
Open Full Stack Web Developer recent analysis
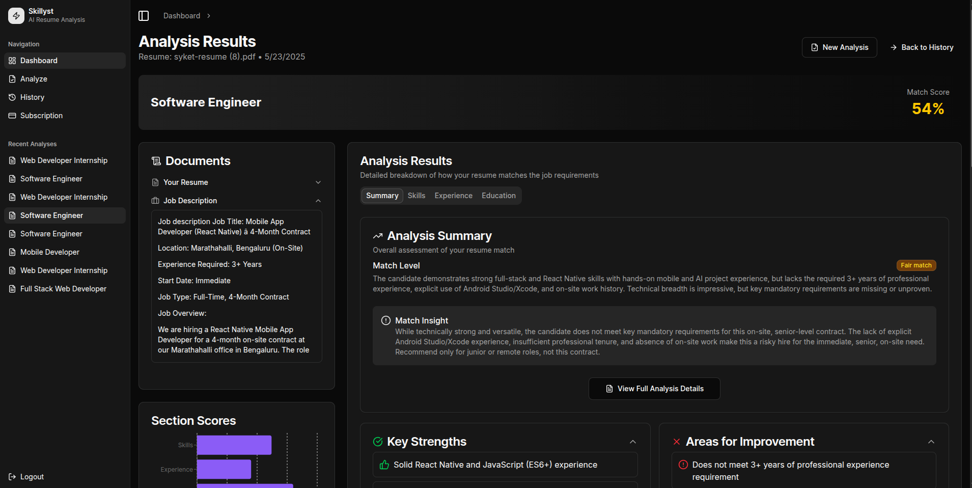click(65, 289)
